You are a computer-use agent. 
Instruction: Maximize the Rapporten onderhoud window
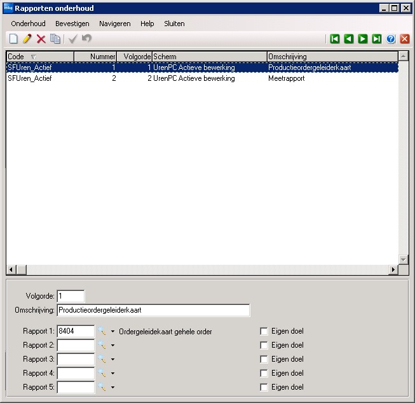395,8
